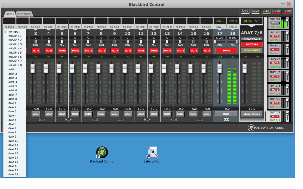Select adat 5 from input list
303x189 pixels.
[x=14, y=86]
